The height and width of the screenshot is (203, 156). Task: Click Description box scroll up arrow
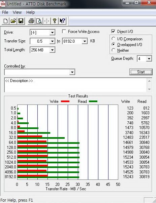(149, 81)
